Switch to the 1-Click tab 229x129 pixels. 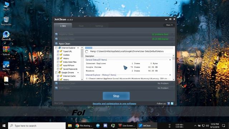pos(63,26)
